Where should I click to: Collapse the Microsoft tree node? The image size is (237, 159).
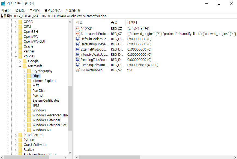20,66
